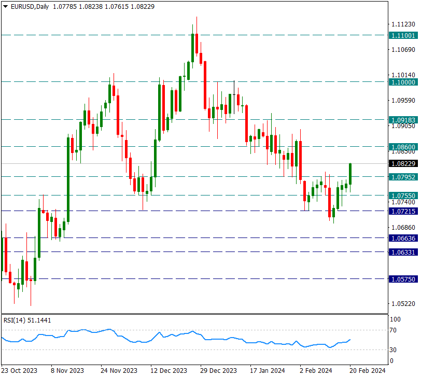Viewport: 421px width, 377px height.
Task: Click the EURUSD,Daily chart title
Action: click(30, 6)
